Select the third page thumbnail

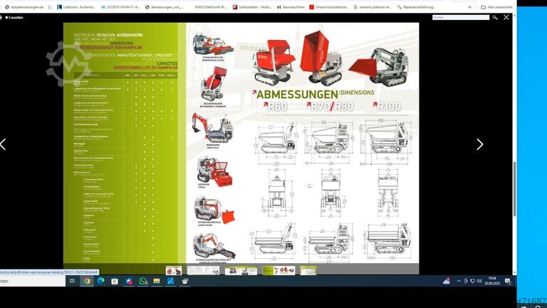coord(241,270)
